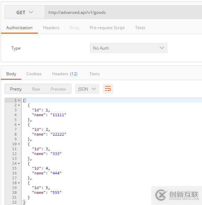The width and height of the screenshot is (202, 205).
Task: Click the "11111" name value
Action: [58, 115]
